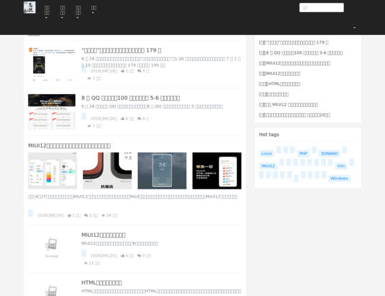Select the Linux hot tag

267,153
